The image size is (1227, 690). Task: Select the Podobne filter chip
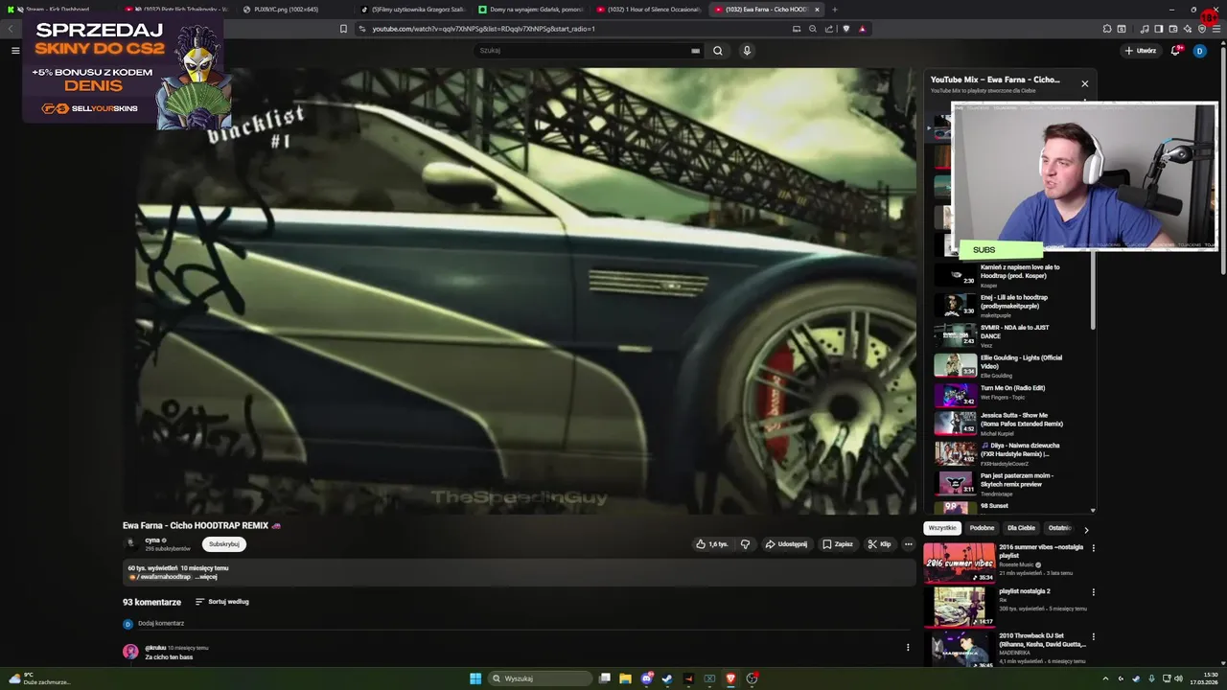pyautogui.click(x=982, y=528)
